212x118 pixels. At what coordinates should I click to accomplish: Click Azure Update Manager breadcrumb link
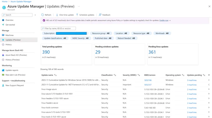(21, 2)
